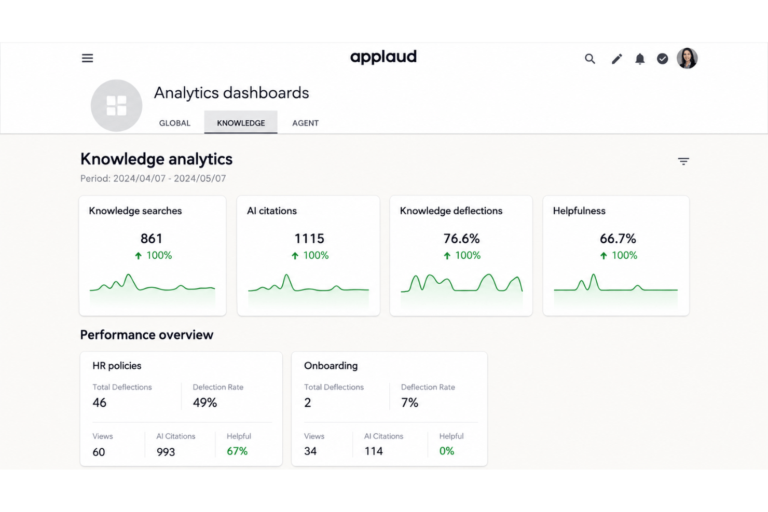Image resolution: width=768 pixels, height=512 pixels.
Task: Click HR policies AI Citations value 993
Action: click(166, 452)
